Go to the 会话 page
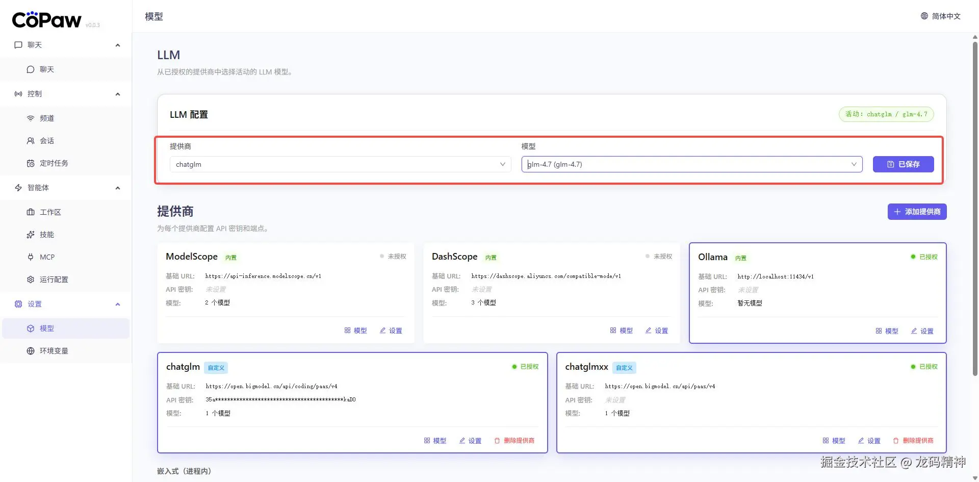The width and height of the screenshot is (979, 482). click(66, 141)
